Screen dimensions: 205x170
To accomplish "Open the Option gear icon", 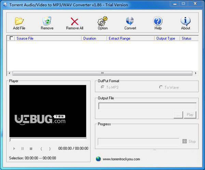I will (x=102, y=21).
